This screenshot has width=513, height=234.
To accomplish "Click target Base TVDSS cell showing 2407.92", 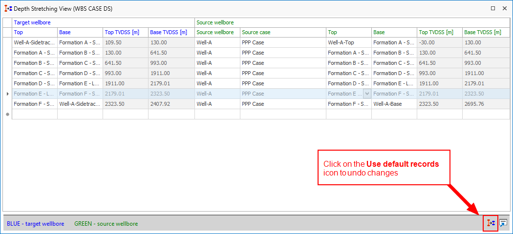I will [x=171, y=104].
